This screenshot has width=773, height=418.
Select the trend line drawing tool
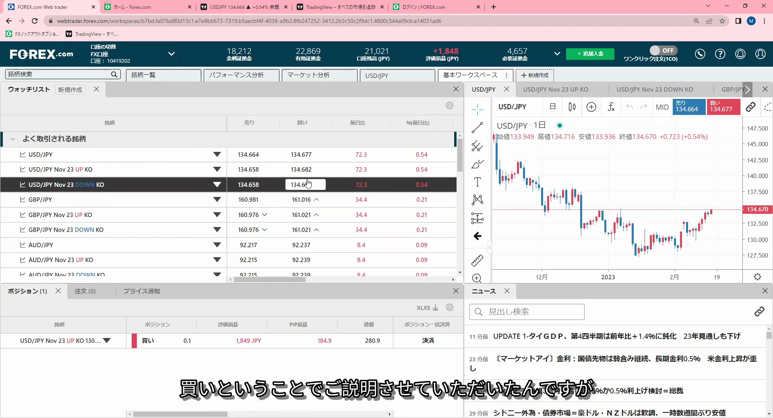click(477, 128)
